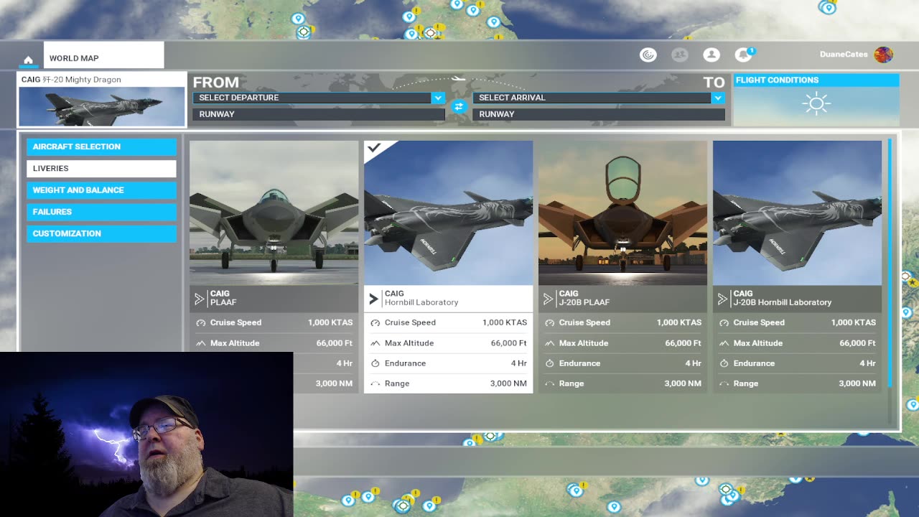
Task: Open the Flight Conditions panel
Action: [816, 100]
